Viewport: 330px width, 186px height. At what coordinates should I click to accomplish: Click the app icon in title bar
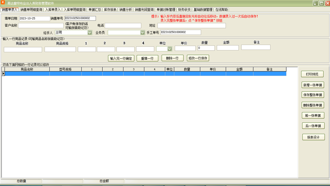3,3
